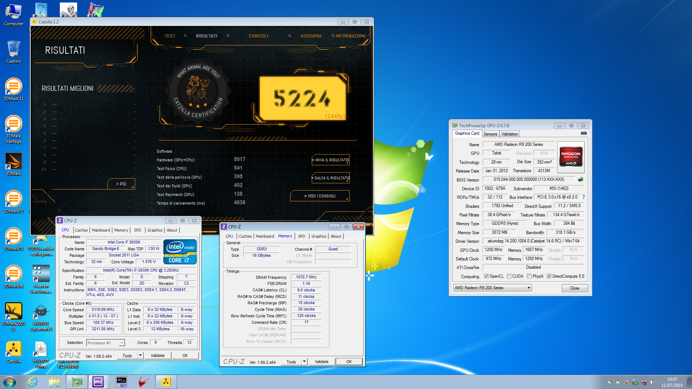The height and width of the screenshot is (389, 692).
Task: Select Caches tab in CPU-Z CPU window
Action: (x=81, y=230)
